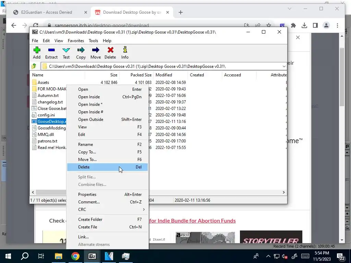Select the MMQ.dll file icon
Viewport: 351px width, 263px height.
coord(34,134)
